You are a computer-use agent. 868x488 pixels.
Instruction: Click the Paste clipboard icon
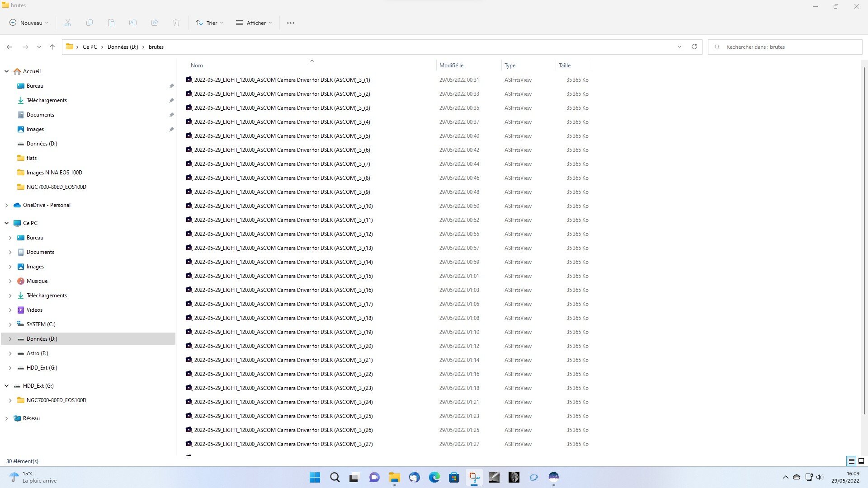pyautogui.click(x=111, y=23)
